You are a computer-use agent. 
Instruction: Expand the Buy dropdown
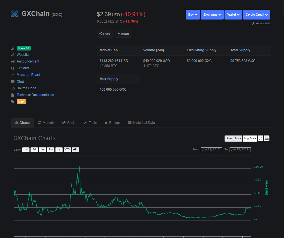(x=193, y=15)
